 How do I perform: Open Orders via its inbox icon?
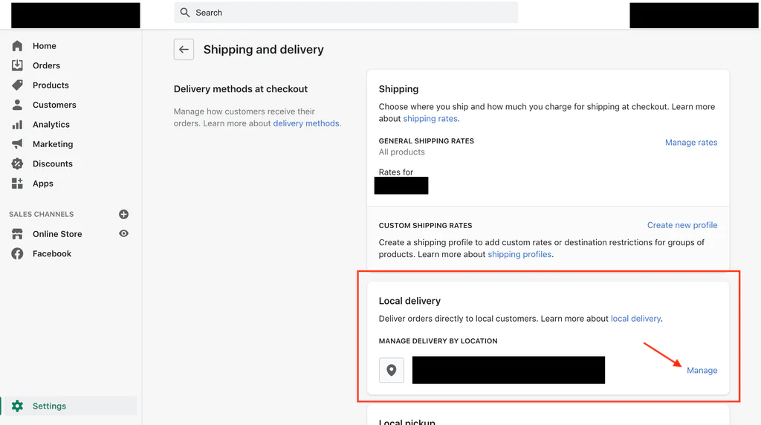point(17,65)
